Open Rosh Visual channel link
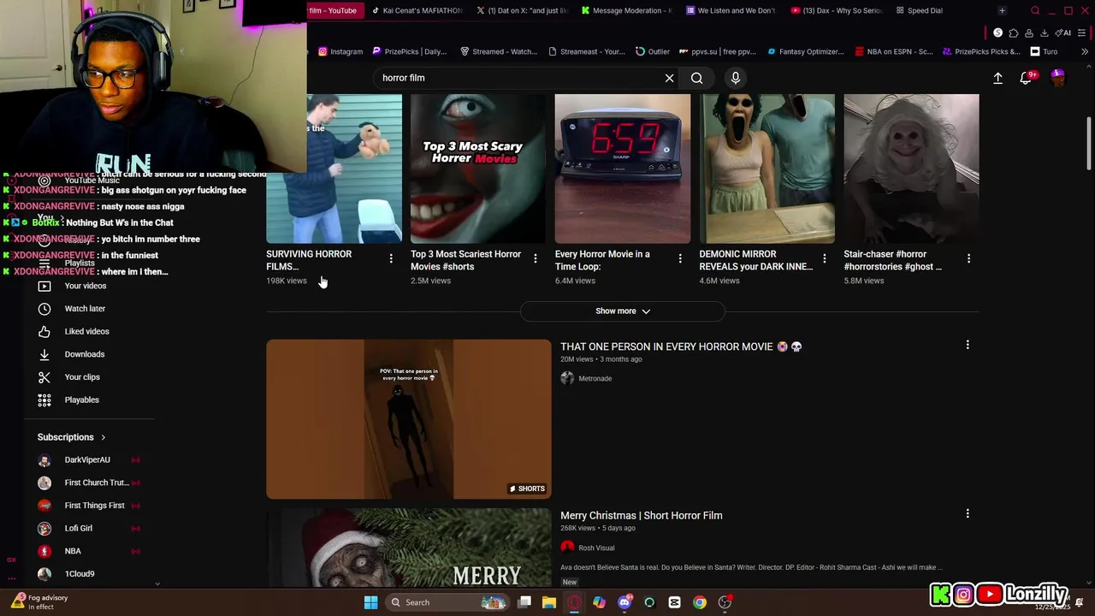Viewport: 1095px width, 616px height. [x=596, y=548]
